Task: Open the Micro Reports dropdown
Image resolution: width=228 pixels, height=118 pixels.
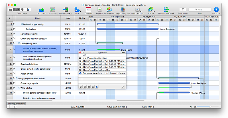Action: tap(138, 10)
